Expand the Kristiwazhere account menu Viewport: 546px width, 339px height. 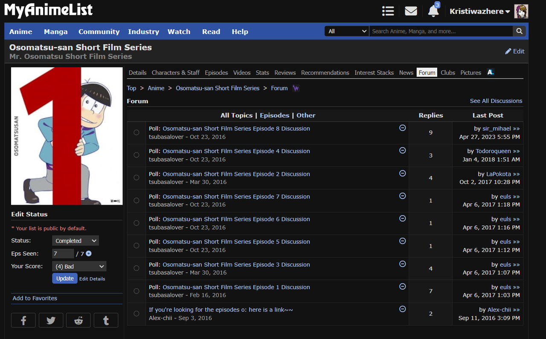tap(480, 12)
